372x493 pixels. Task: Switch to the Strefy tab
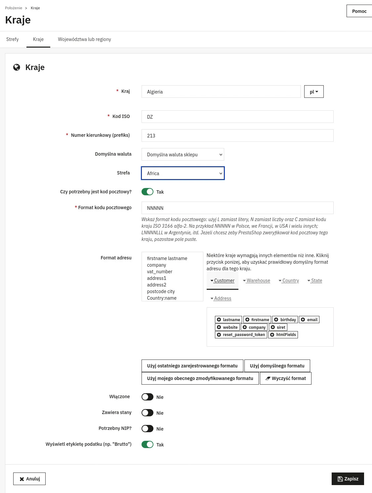pos(13,39)
